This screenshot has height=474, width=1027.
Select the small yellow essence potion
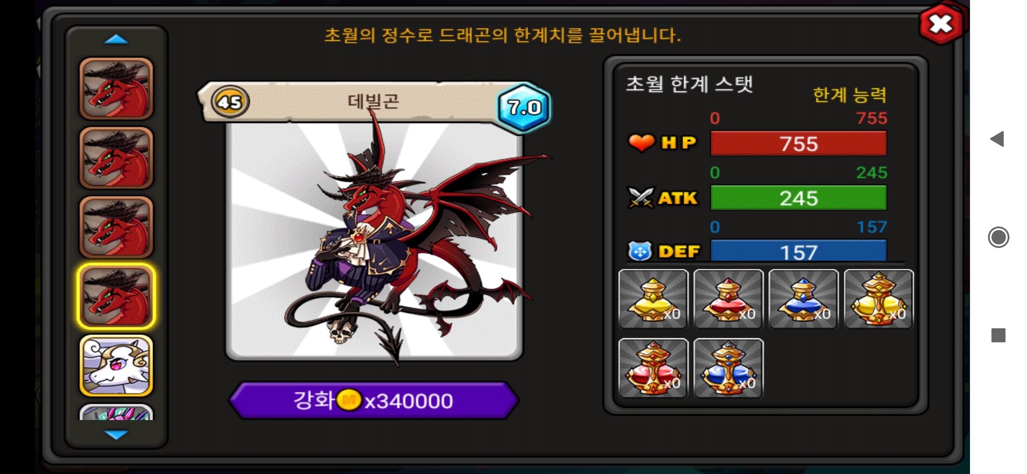(x=654, y=299)
